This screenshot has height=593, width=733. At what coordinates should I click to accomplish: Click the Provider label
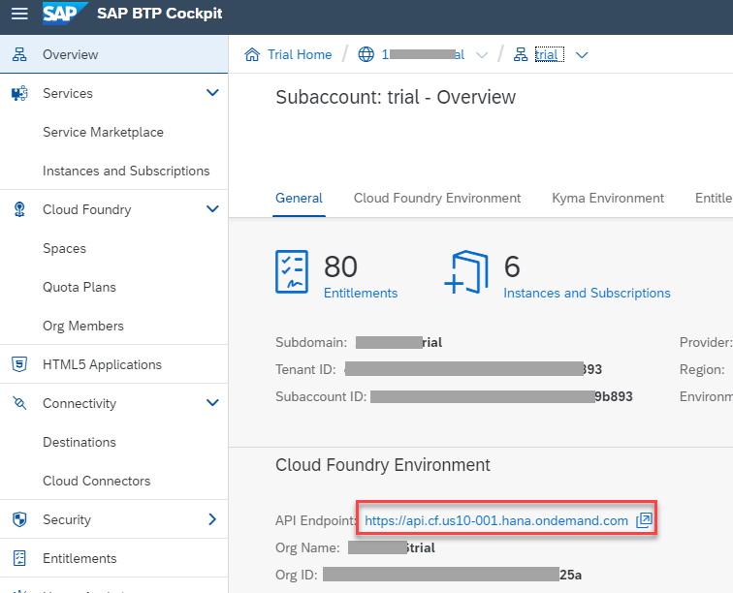[706, 343]
